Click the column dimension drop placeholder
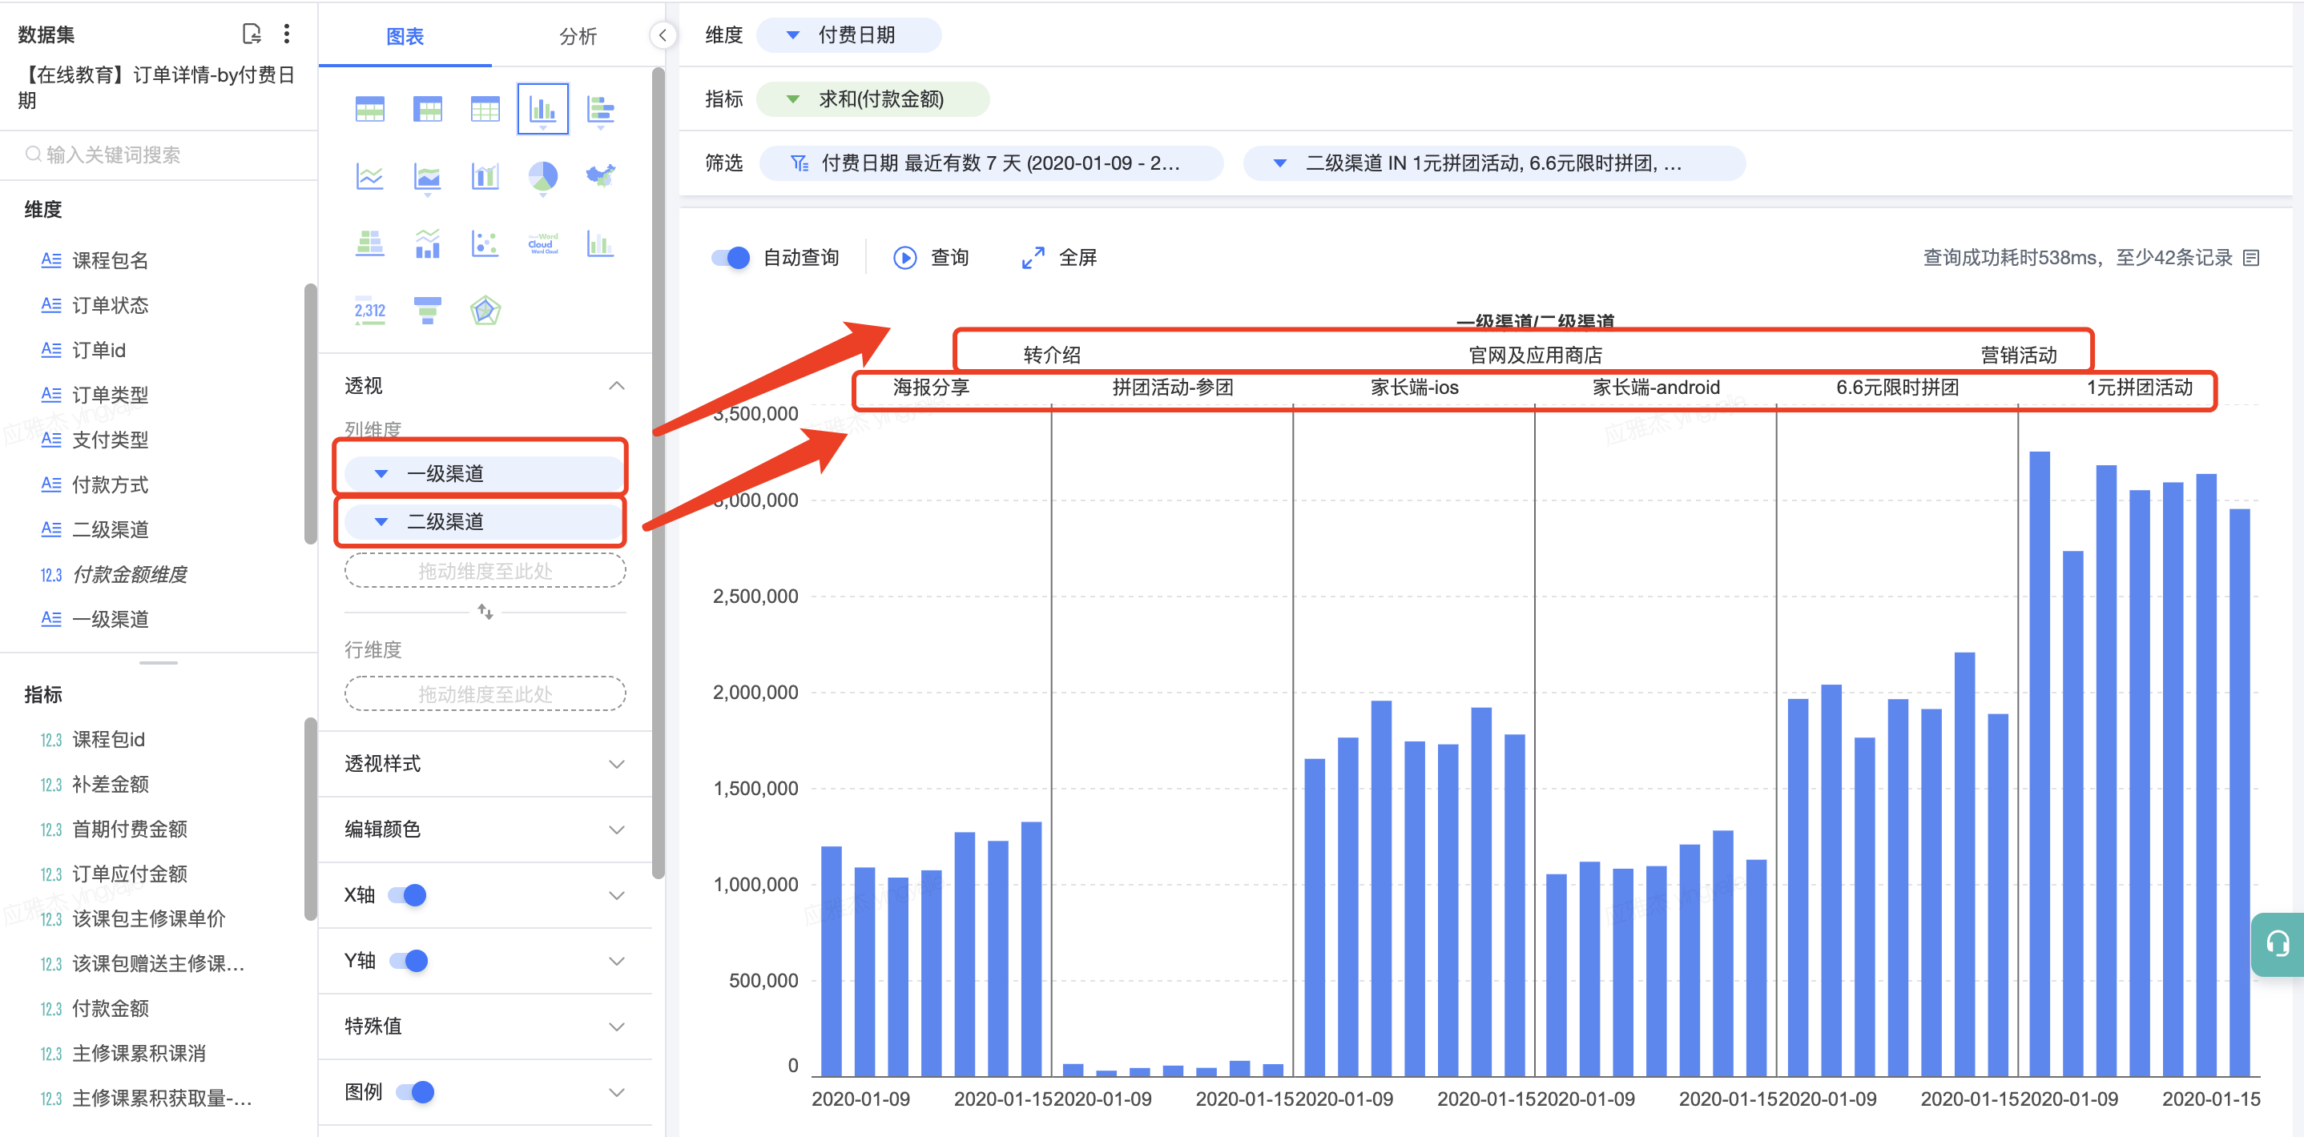2304x1137 pixels. (x=485, y=570)
